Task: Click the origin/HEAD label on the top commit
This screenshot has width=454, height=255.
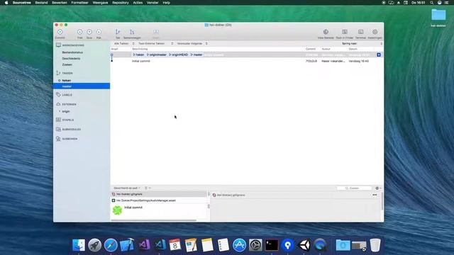Action: pos(179,55)
